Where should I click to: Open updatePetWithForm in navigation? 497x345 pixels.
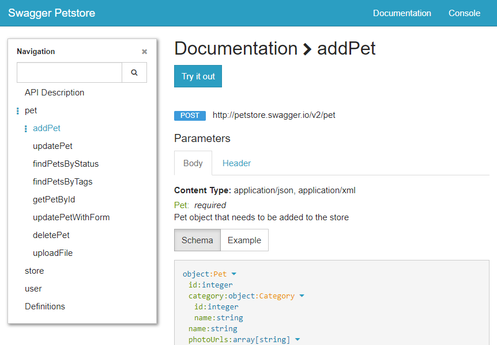tap(71, 217)
